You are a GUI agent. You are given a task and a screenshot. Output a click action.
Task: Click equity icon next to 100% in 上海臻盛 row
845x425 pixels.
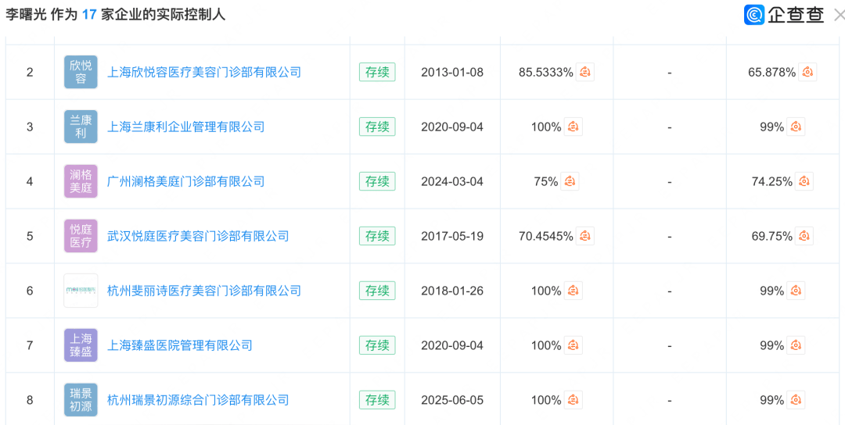coord(574,345)
